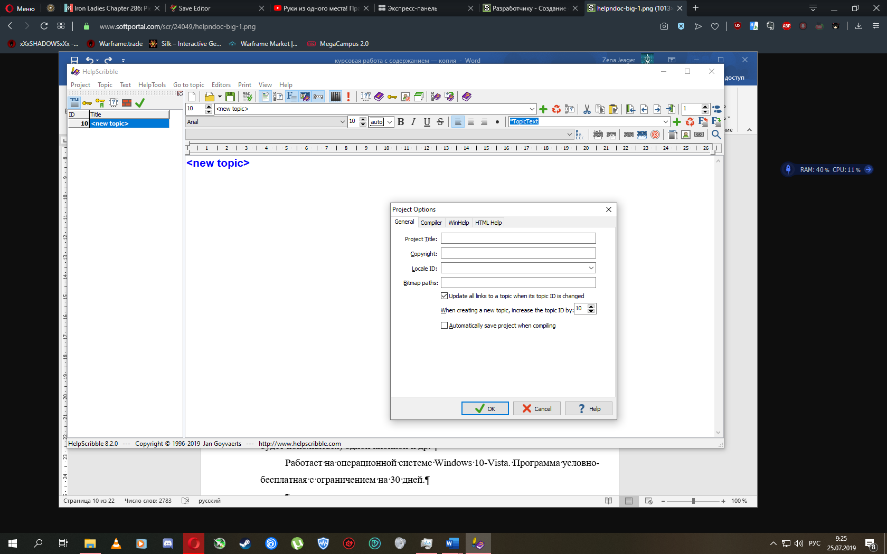Run the ABC spell check icon
Image resolution: width=887 pixels, height=554 pixels.
coord(247,97)
